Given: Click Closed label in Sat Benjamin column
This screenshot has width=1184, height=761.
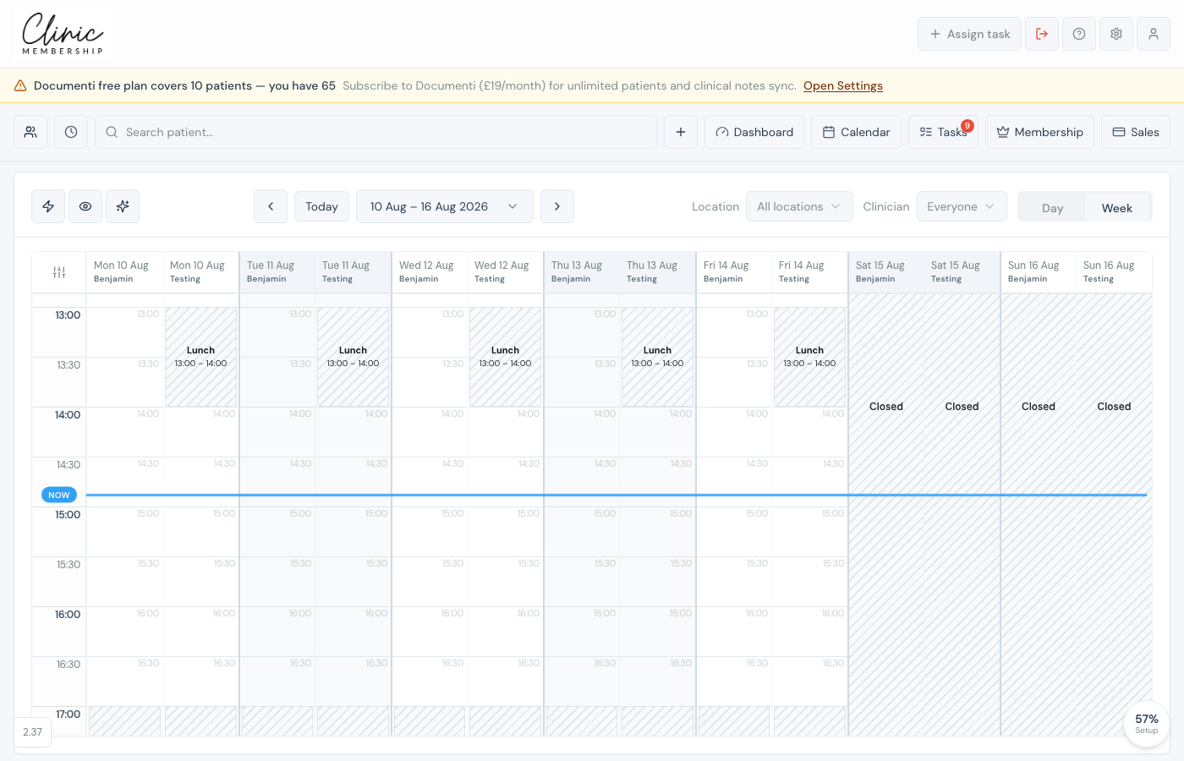Looking at the screenshot, I should (886, 407).
